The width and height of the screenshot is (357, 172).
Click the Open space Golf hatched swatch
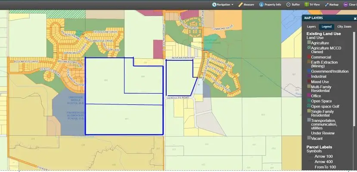(309, 106)
